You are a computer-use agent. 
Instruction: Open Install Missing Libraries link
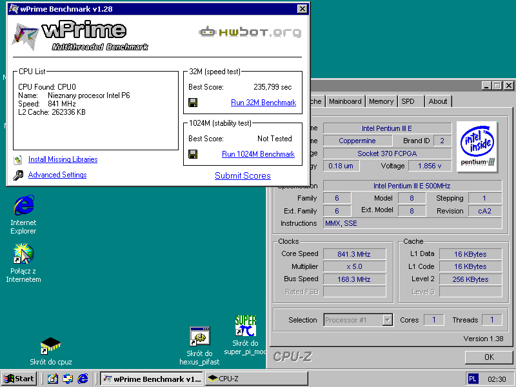click(63, 159)
